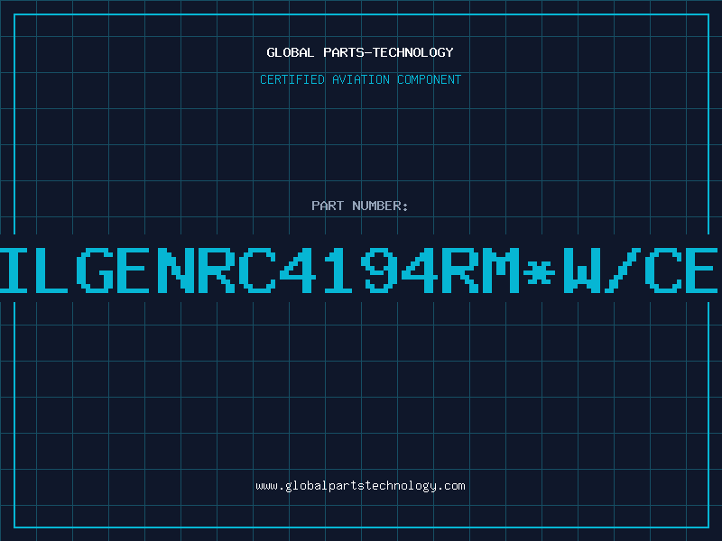
Task: Select the CERTIFIED AVIATION COMPONENT subtitle
Action: pos(360,79)
